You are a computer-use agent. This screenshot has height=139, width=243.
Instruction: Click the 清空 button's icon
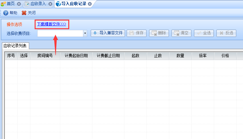177,33
